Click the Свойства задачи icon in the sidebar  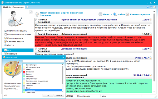6,42
